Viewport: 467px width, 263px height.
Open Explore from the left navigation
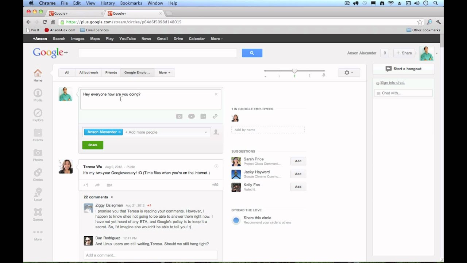click(38, 114)
